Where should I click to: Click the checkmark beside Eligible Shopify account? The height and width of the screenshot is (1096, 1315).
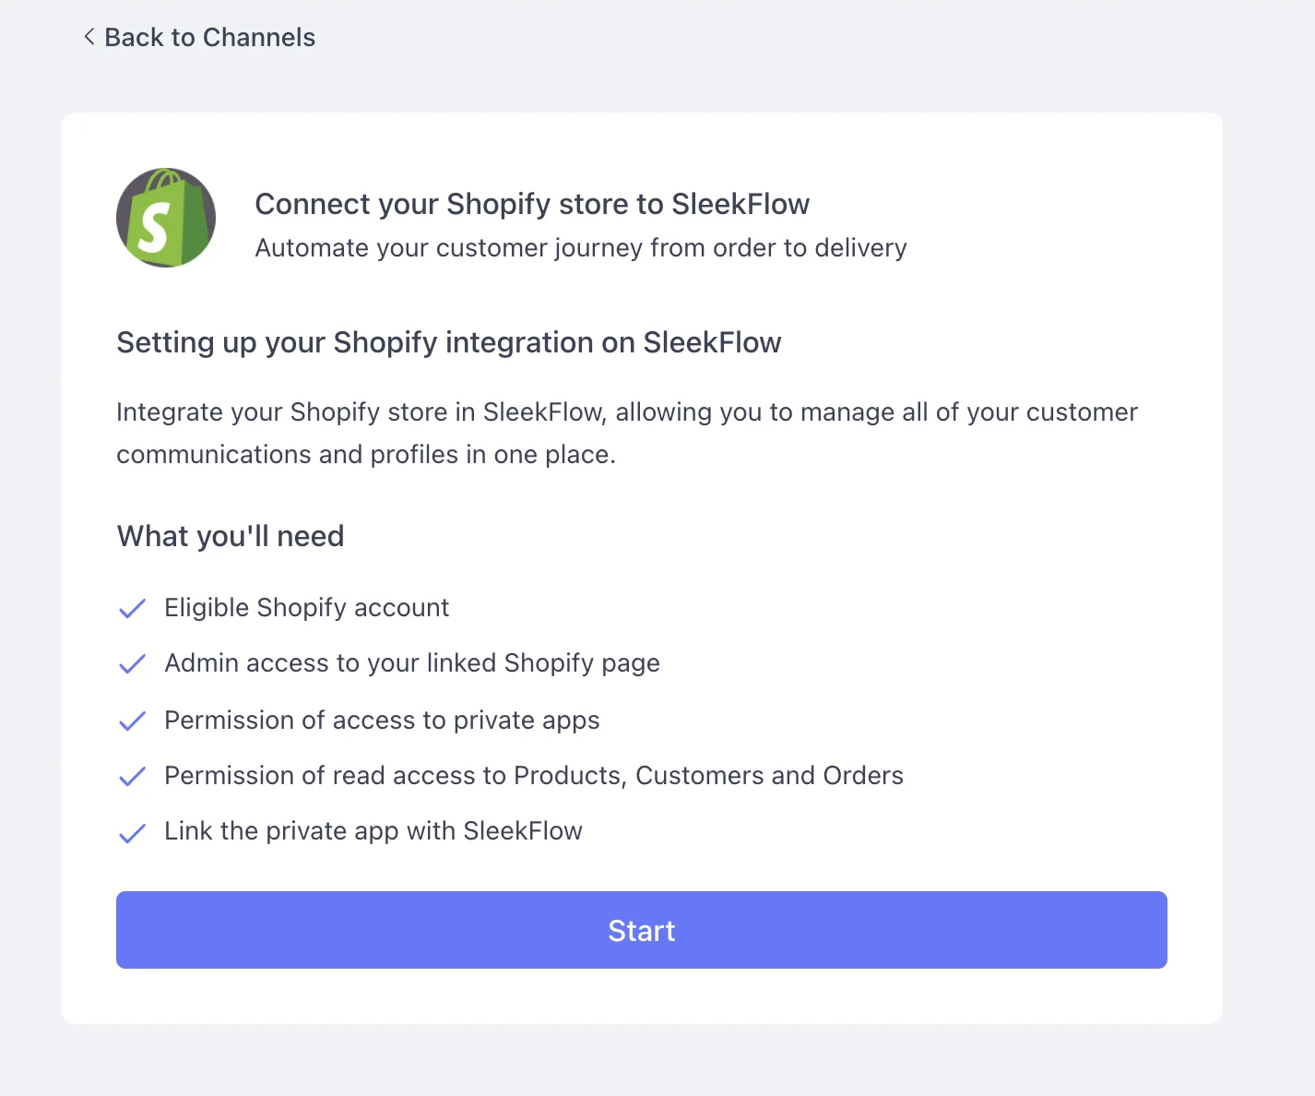tap(132, 608)
